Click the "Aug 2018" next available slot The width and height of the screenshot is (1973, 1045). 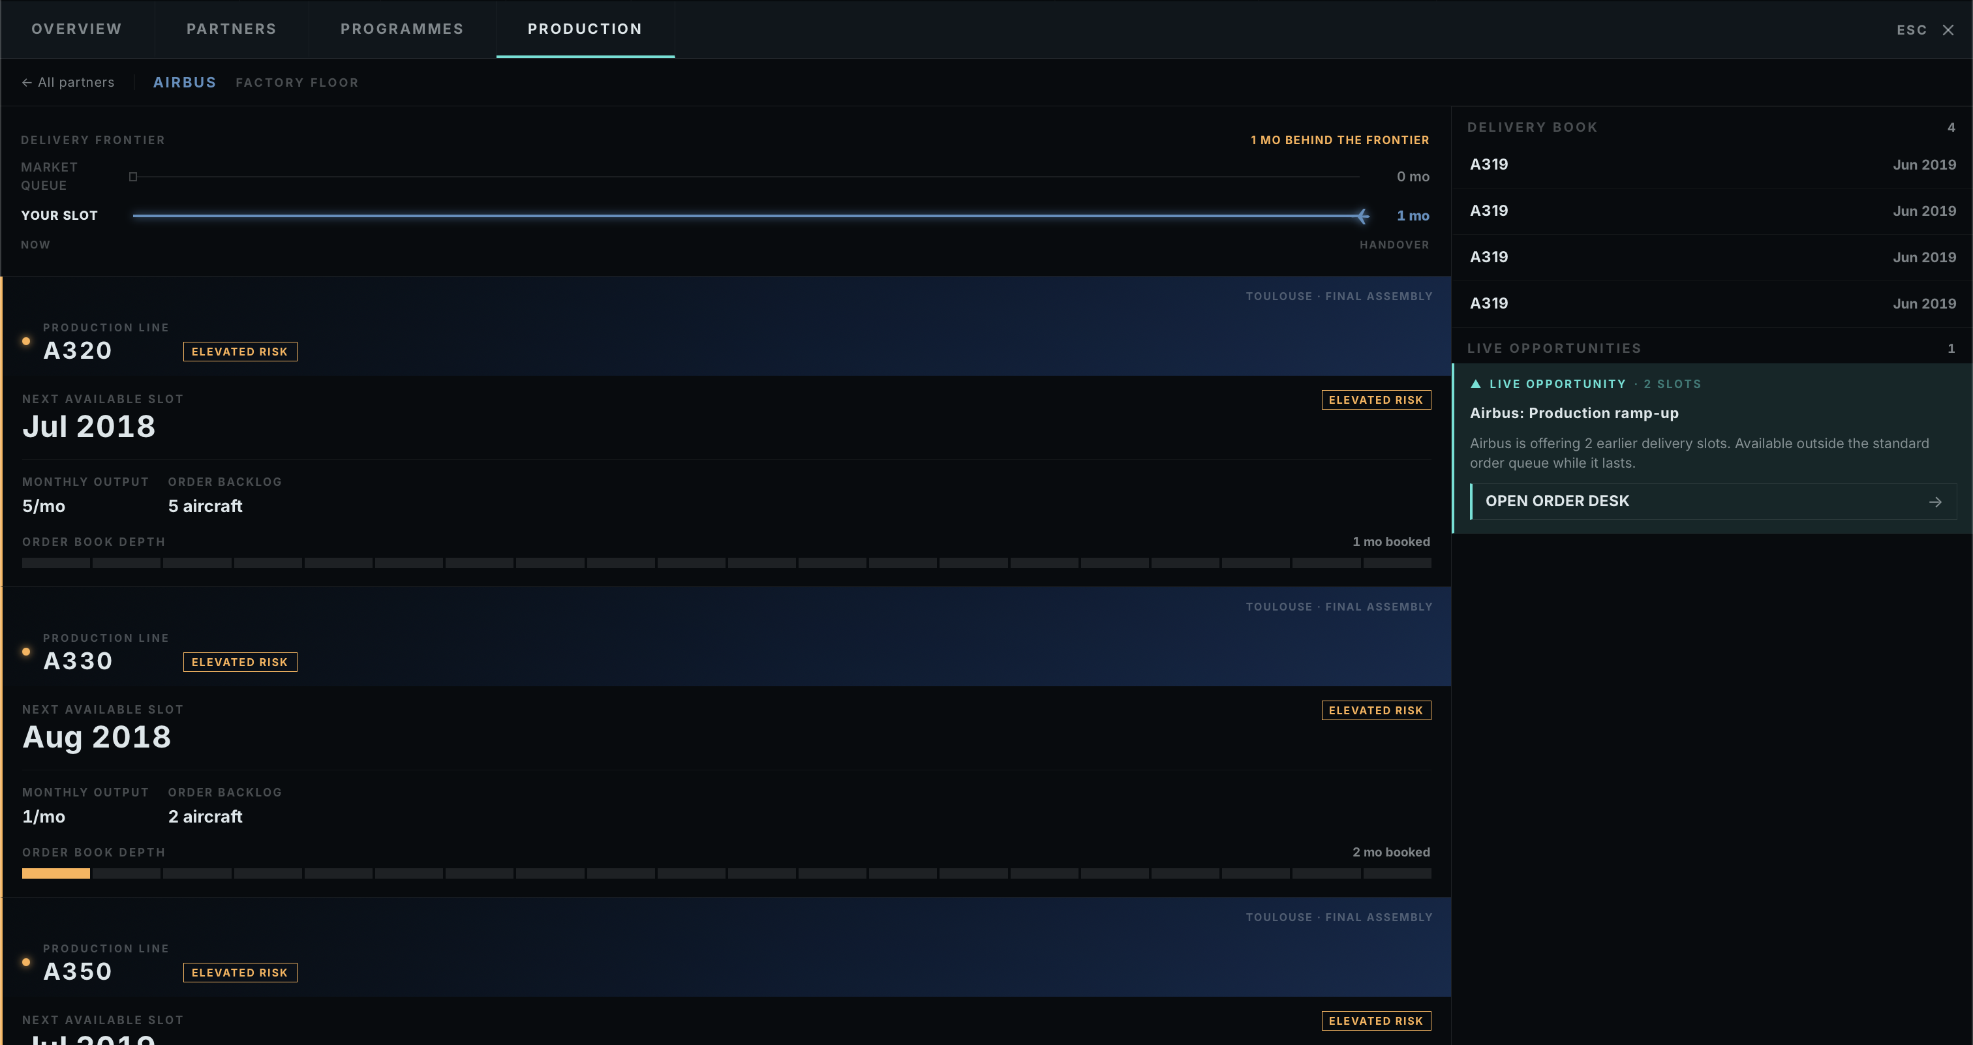tap(97, 737)
